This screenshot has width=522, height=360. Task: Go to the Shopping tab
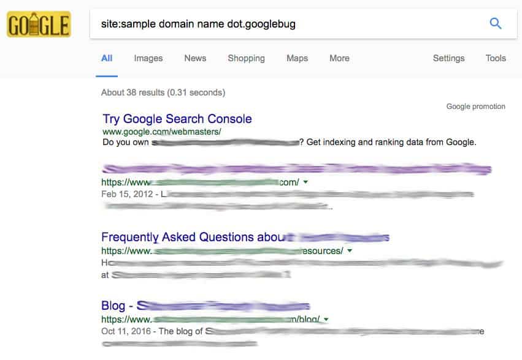pos(246,59)
